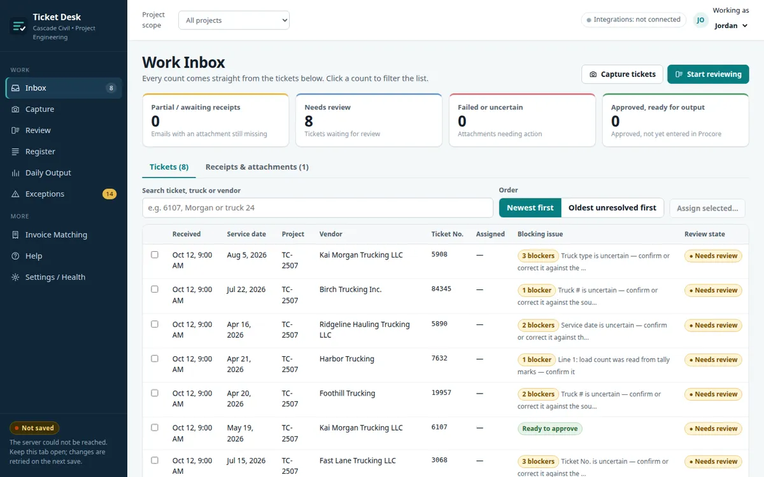Select checkbox for ticket 6107
The image size is (764, 477).
(x=155, y=427)
